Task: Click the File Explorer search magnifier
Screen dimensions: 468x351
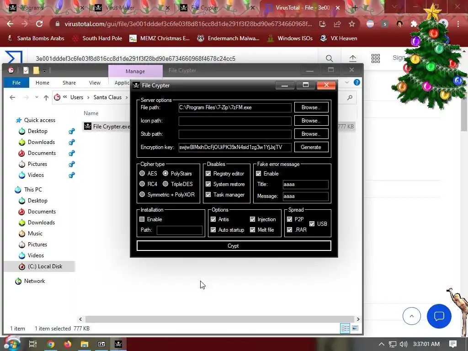Action: pos(350,97)
